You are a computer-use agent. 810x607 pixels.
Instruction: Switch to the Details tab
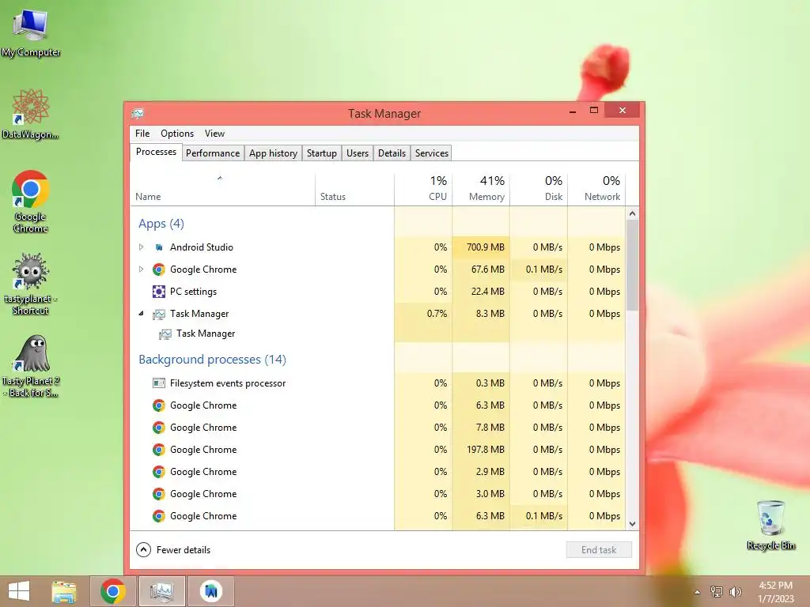click(x=392, y=153)
